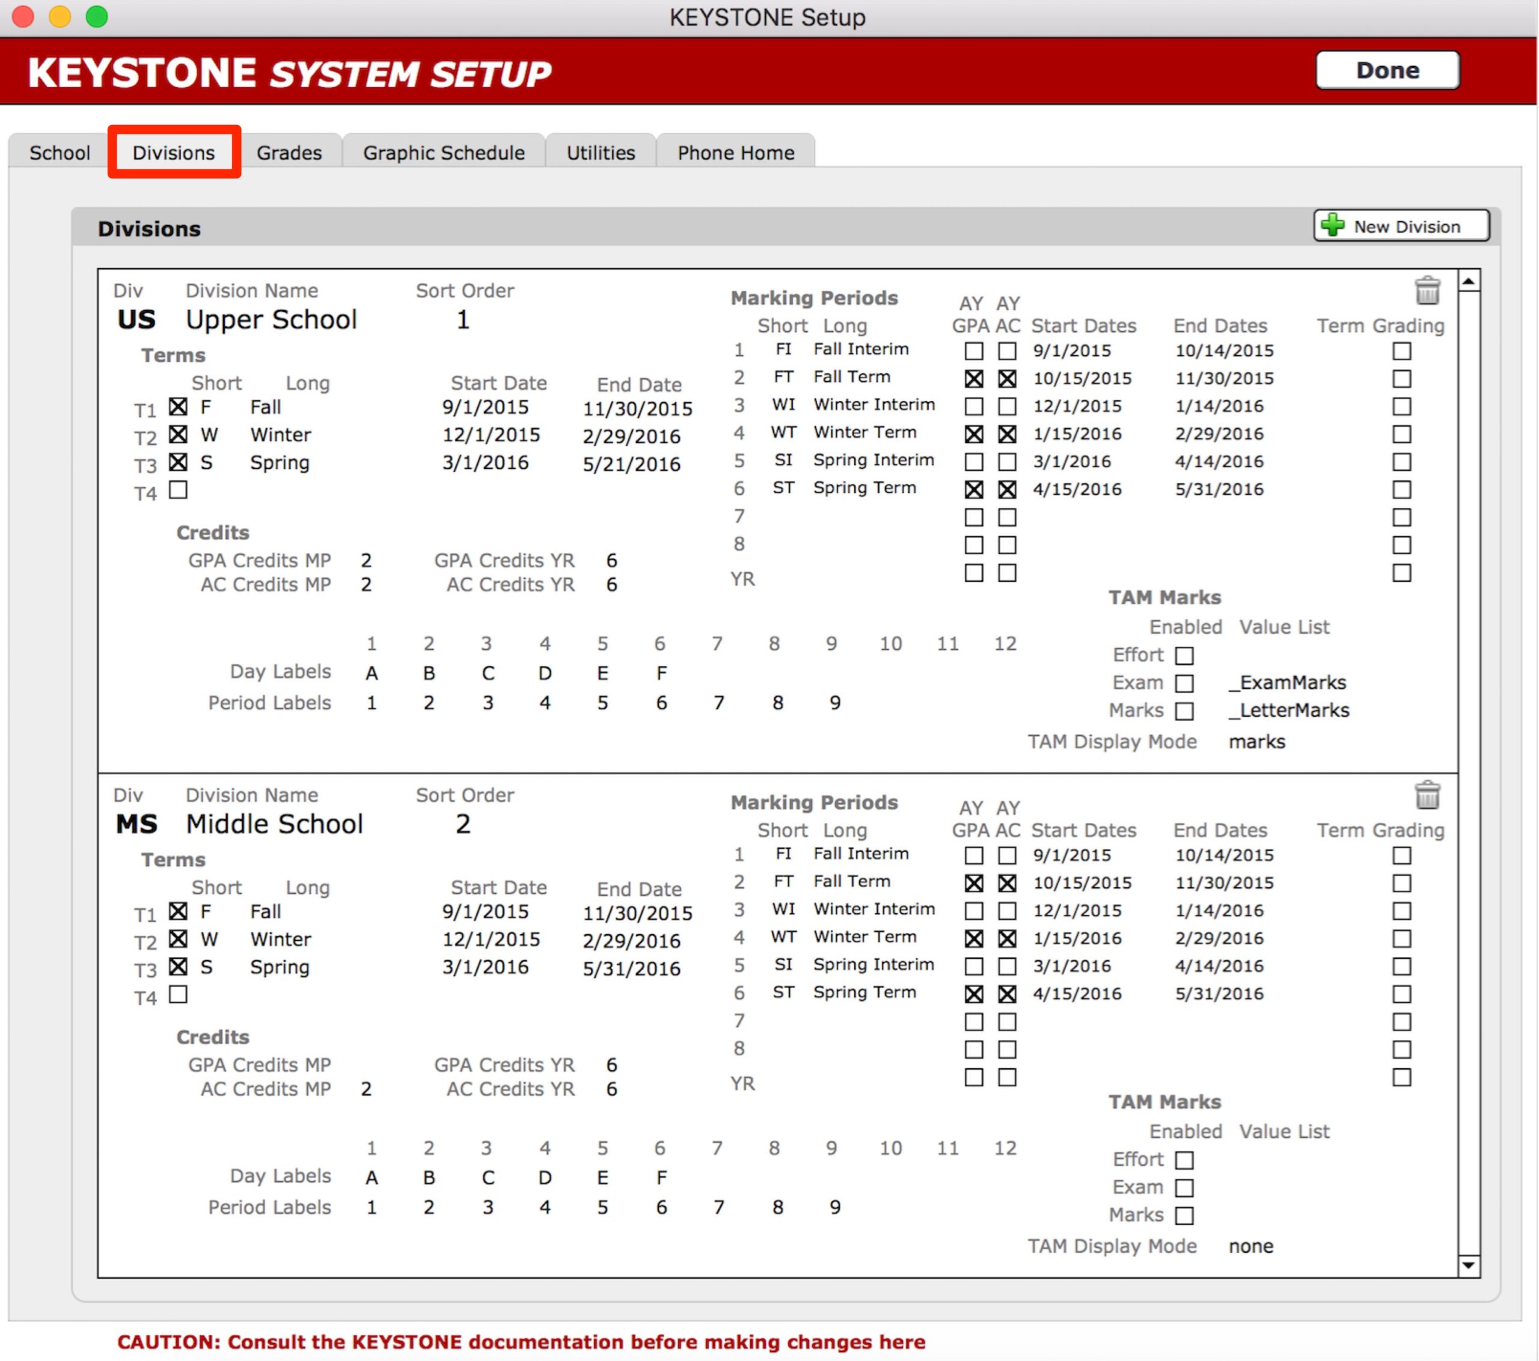Image resolution: width=1539 pixels, height=1361 pixels.
Task: Check AY GPA for Upper School Fall Interim
Action: tap(973, 351)
